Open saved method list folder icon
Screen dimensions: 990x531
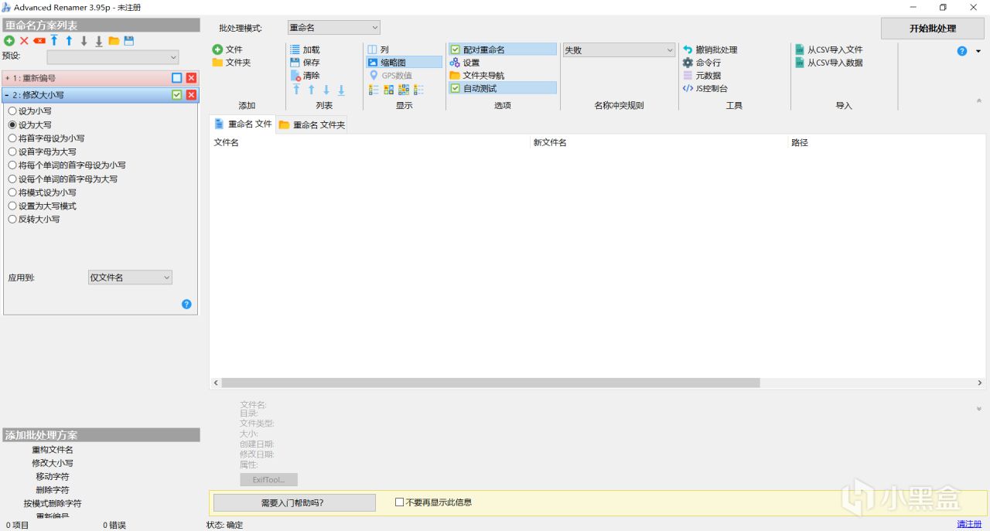click(114, 41)
